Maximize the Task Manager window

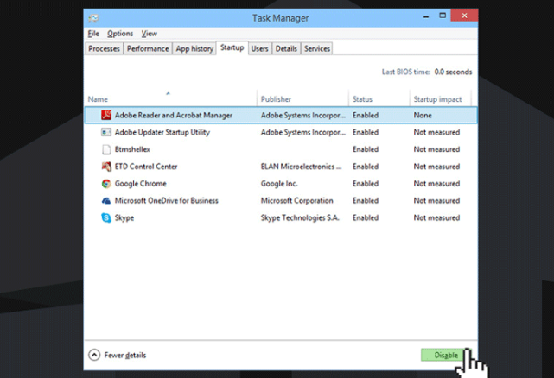443,16
